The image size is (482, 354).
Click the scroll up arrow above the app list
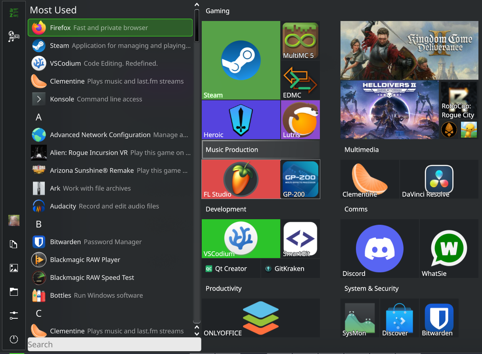[x=197, y=5]
